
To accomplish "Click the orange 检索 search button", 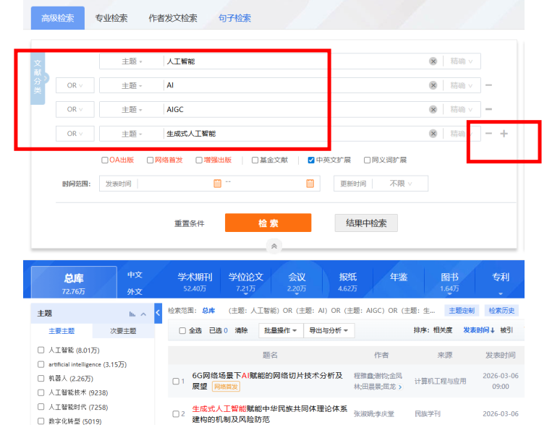I will 268,223.
